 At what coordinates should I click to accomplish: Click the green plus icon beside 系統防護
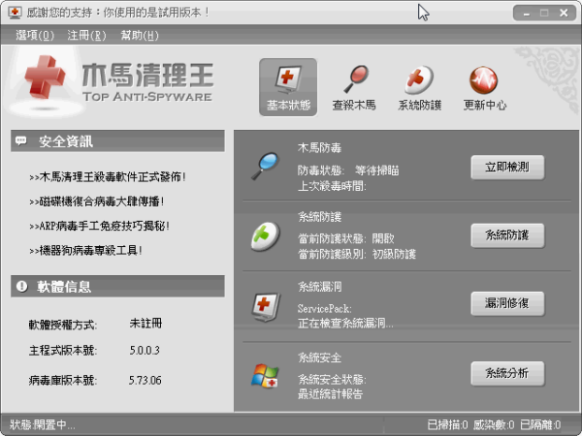265,236
